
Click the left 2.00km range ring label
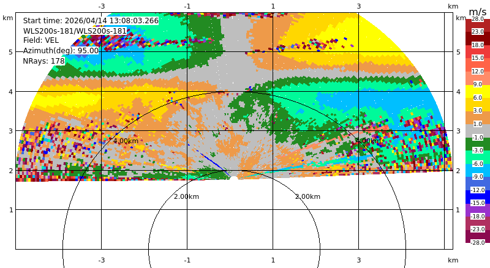186,196
